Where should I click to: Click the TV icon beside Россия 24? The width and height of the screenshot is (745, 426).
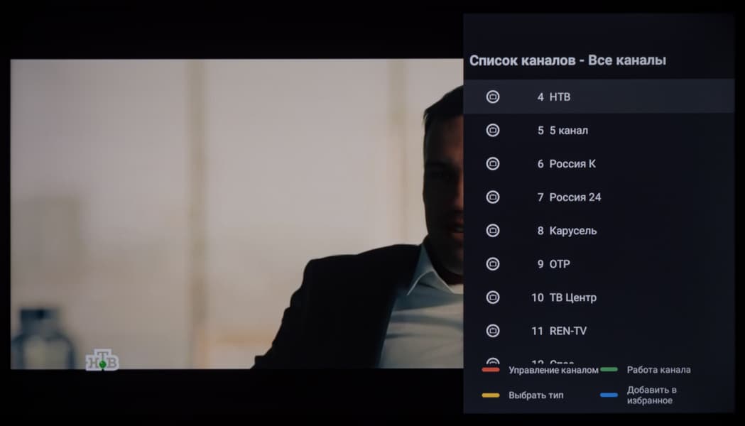(493, 197)
